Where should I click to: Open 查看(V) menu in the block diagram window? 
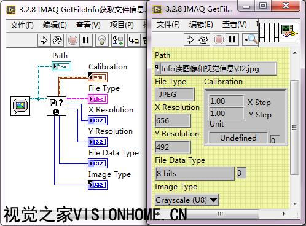(x=88, y=25)
